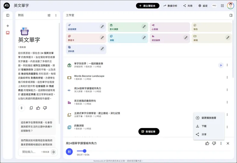Screen dimensions: 237x163
Task: Send the chat message with arrow button
Action: coord(53,152)
